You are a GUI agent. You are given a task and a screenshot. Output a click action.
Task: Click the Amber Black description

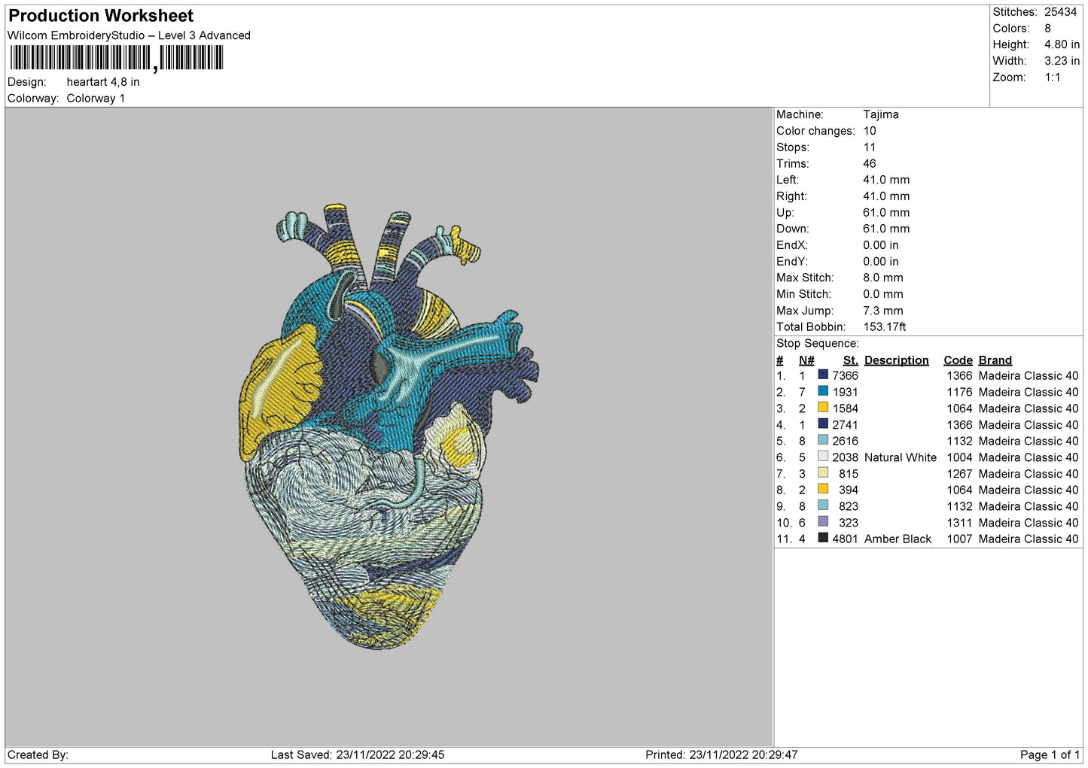898,539
